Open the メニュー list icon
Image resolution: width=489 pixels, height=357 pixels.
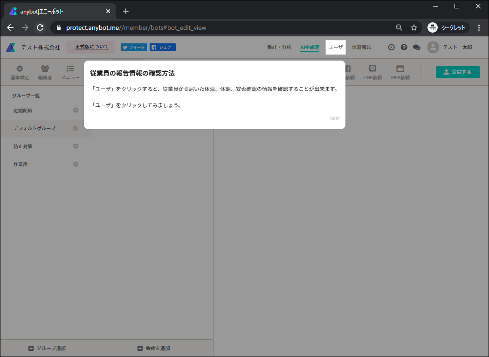(x=70, y=71)
